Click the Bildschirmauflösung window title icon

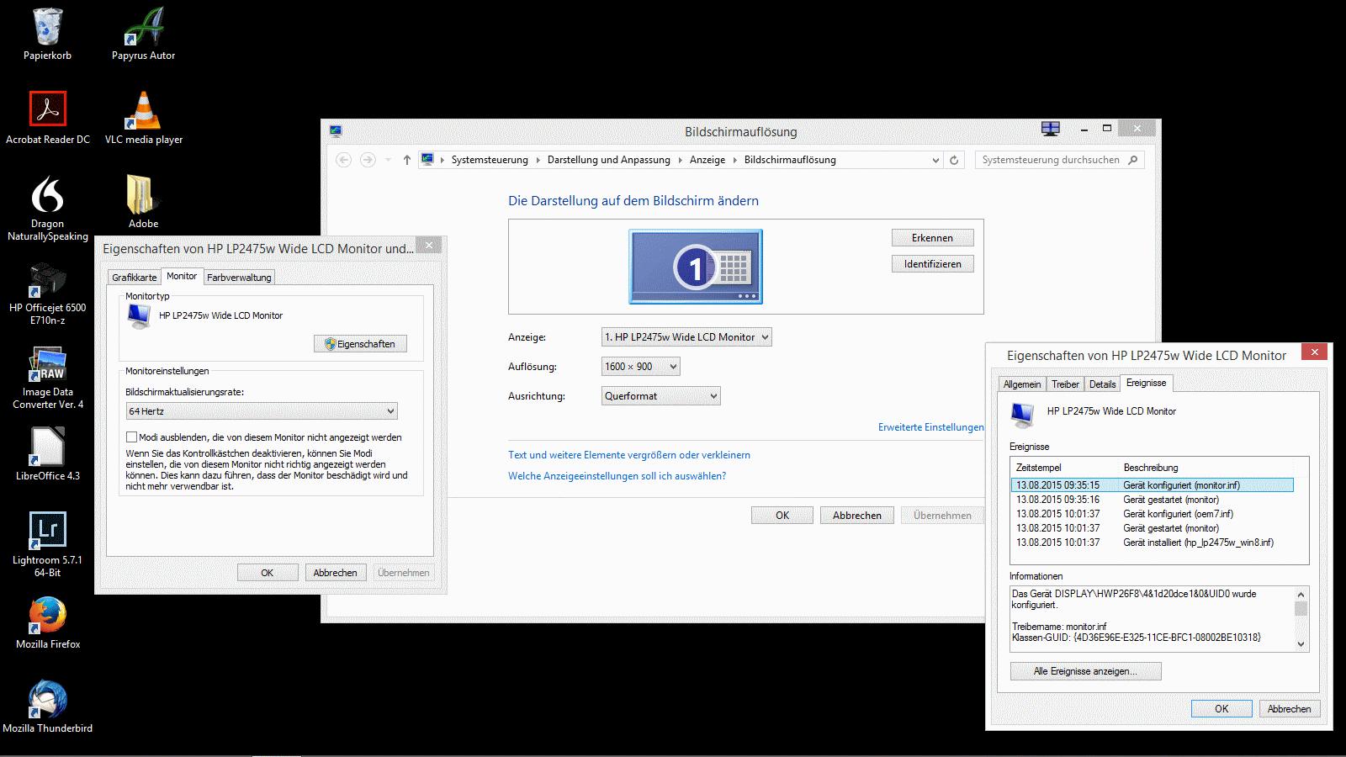point(336,131)
